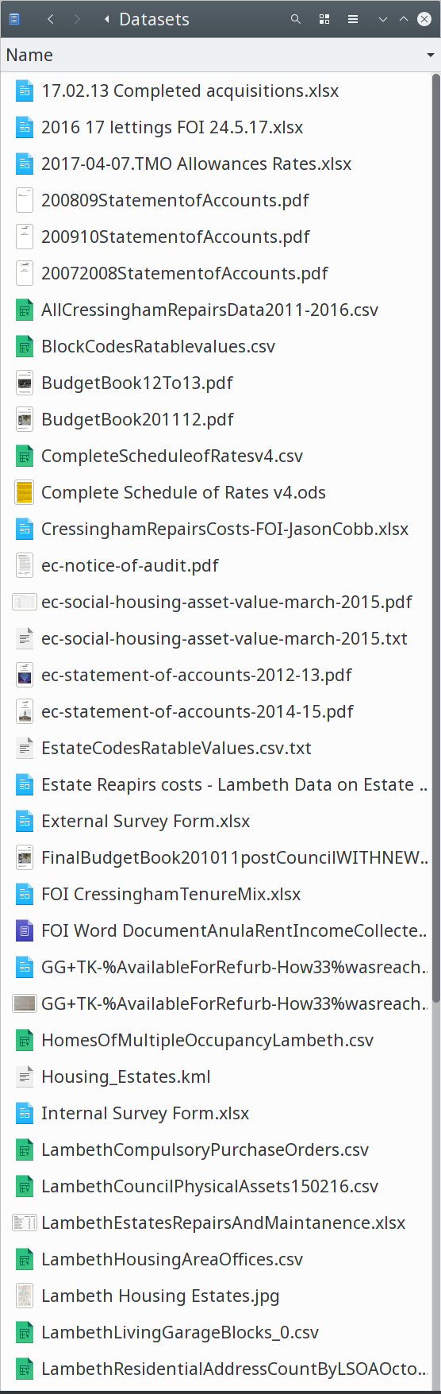The image size is (441, 1394).
Task: Switch to icon grid view
Action: 324,19
